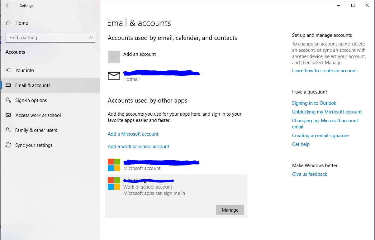The width and height of the screenshot is (375, 240).
Task: Click the briefcase icon for work or school
Action: click(x=8, y=115)
